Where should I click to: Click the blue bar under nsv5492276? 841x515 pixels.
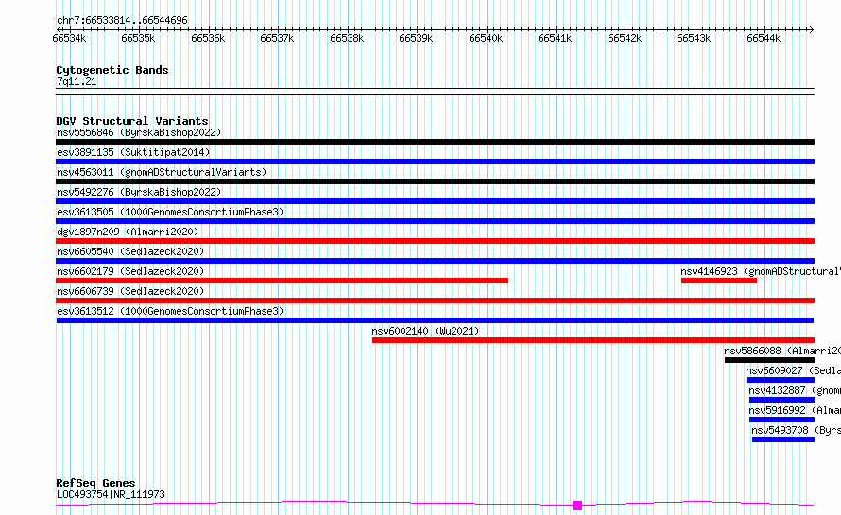click(x=435, y=201)
